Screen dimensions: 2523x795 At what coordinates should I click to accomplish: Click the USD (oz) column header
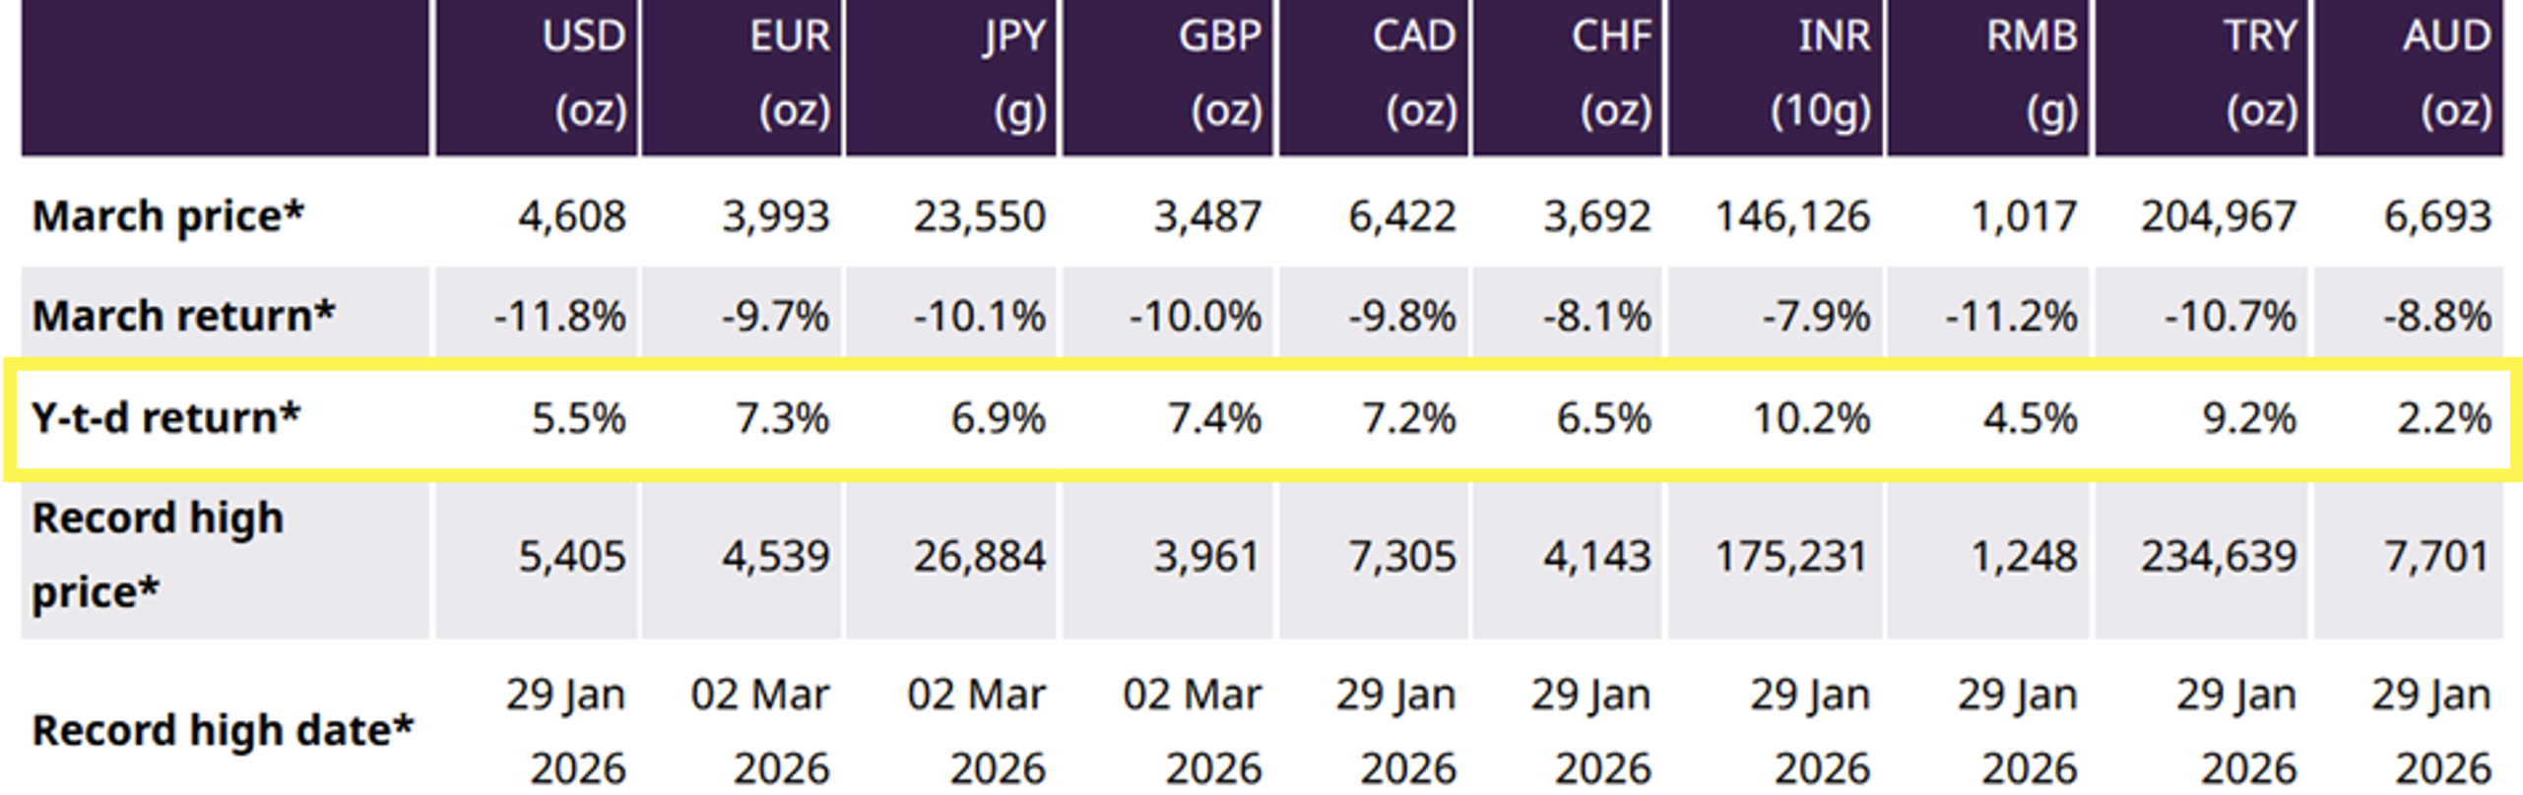[x=587, y=74]
